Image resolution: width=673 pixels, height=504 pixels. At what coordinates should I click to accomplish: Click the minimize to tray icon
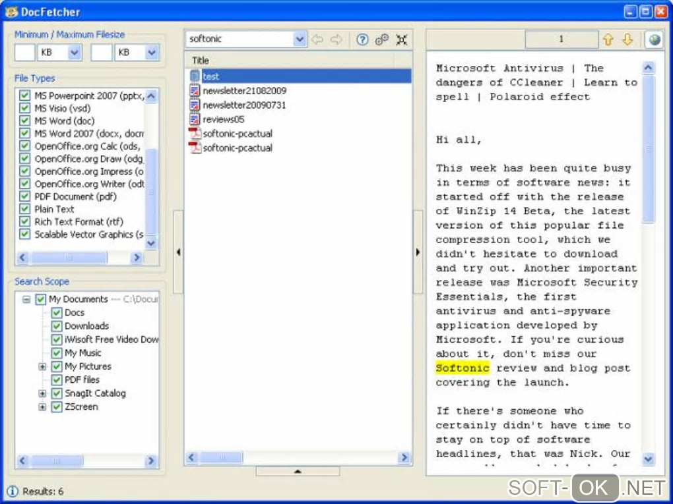pyautogui.click(x=401, y=40)
